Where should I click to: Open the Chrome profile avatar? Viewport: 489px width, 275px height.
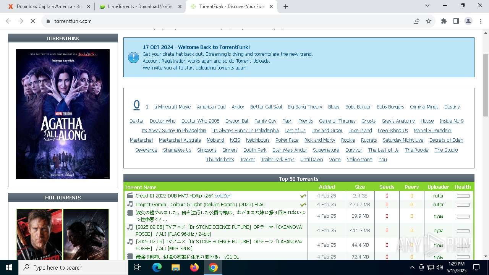tap(468, 21)
